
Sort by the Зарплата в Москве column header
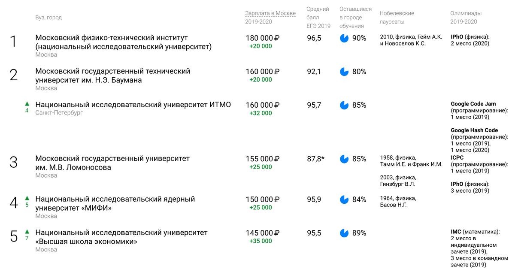coord(270,13)
